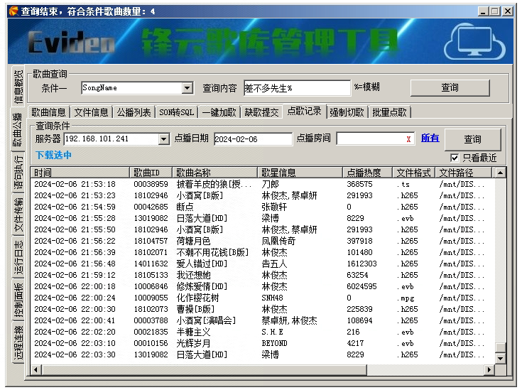This screenshot has height=390, width=522.
Task: Select the 半糖主义 row by S.H.E
Action: 262,332
